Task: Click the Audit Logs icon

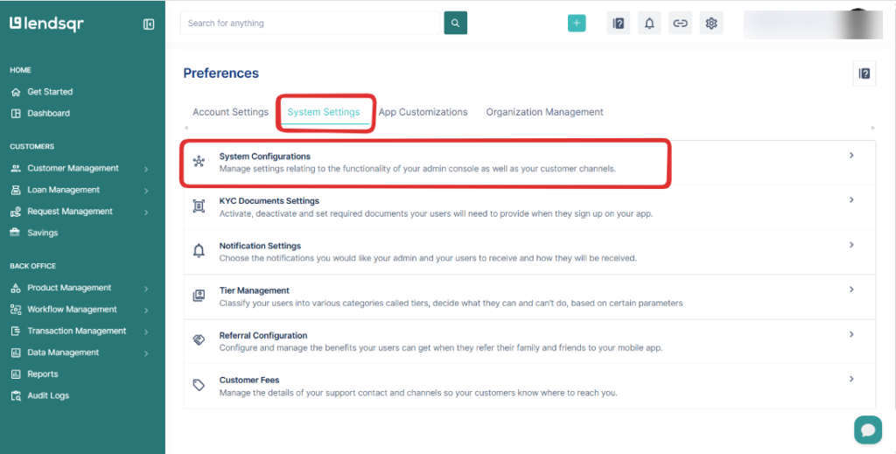Action: point(16,395)
